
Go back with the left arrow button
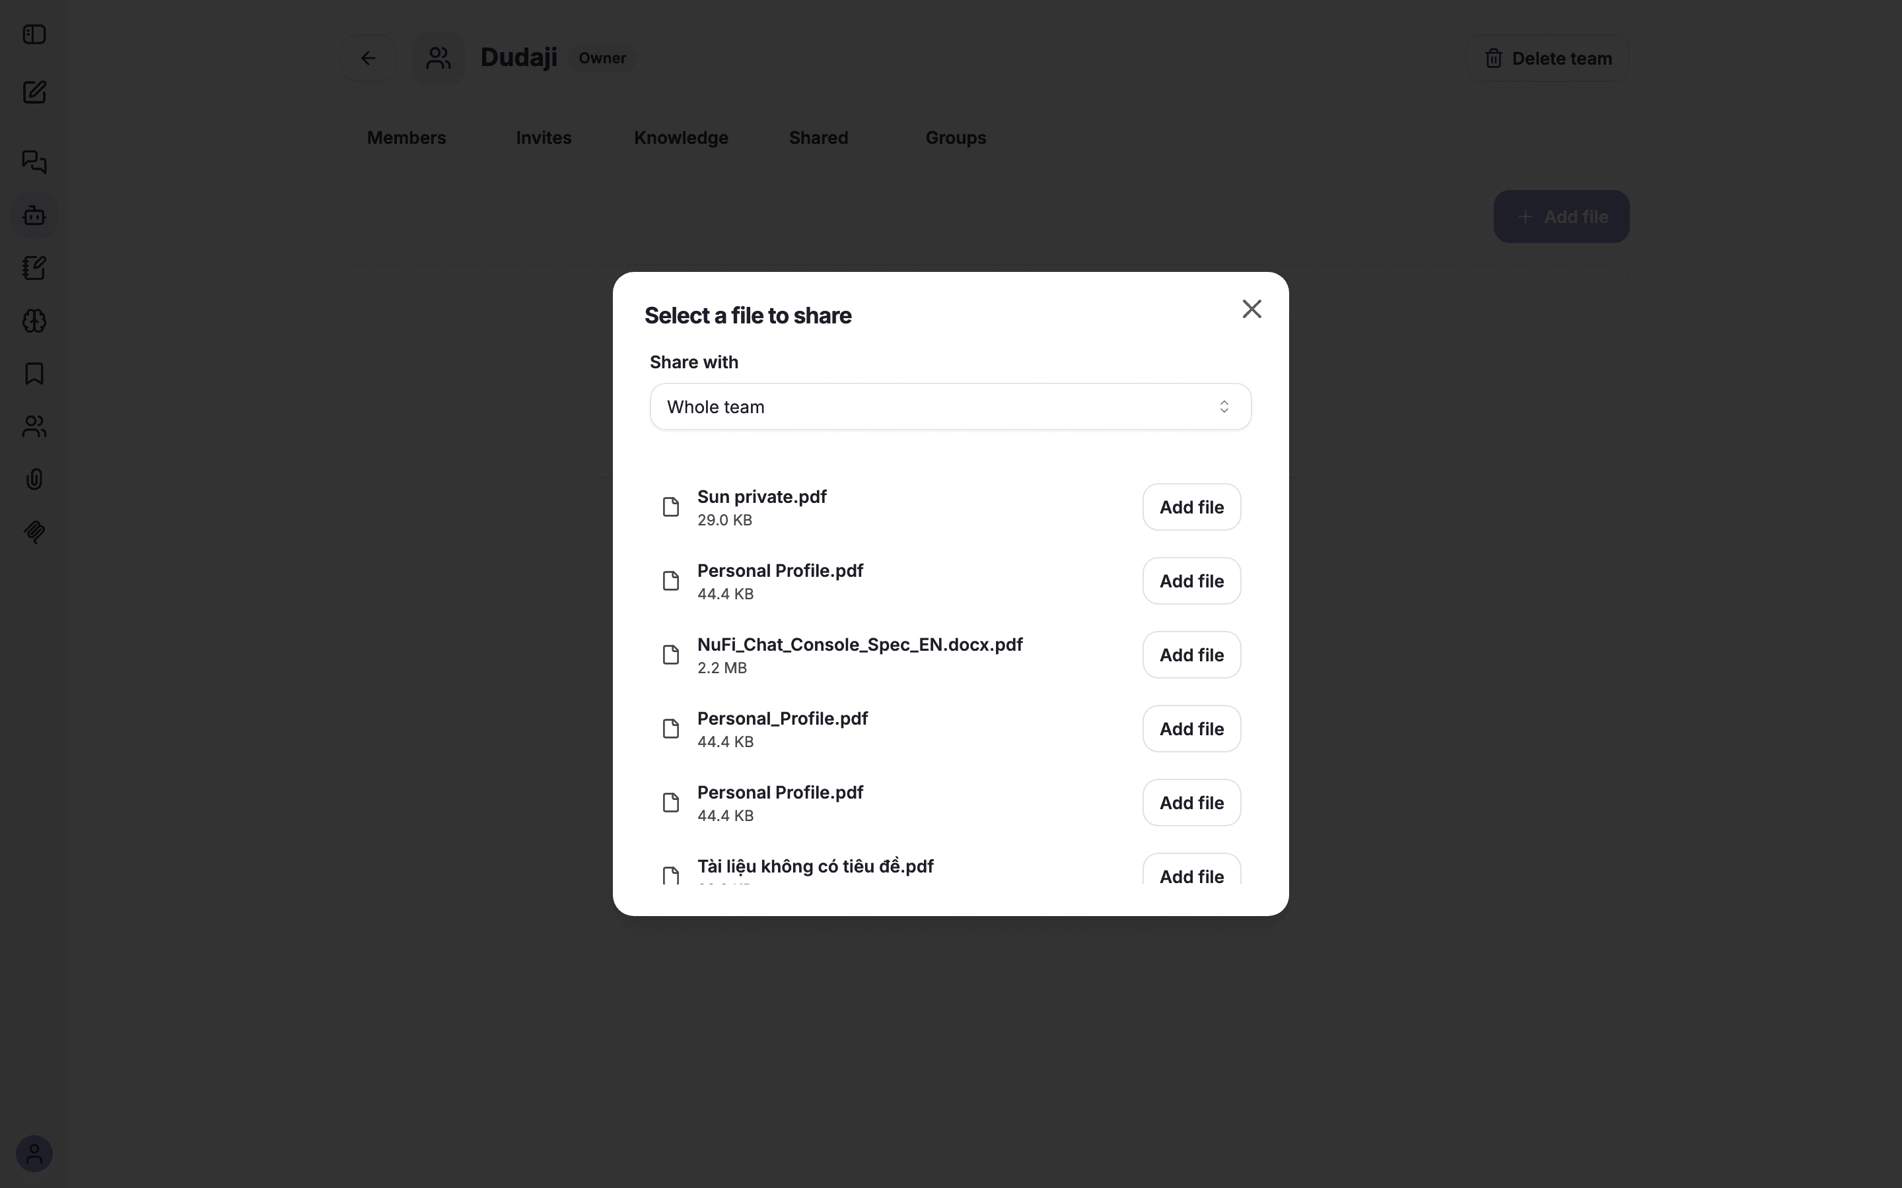(368, 58)
